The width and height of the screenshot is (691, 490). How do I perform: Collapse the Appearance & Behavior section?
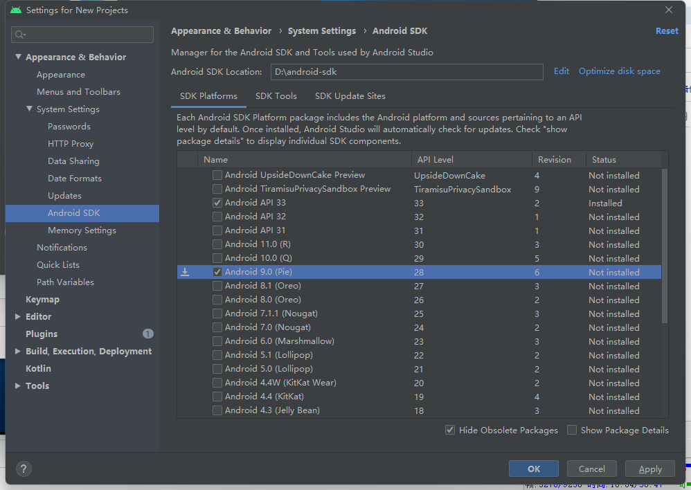pyautogui.click(x=18, y=57)
